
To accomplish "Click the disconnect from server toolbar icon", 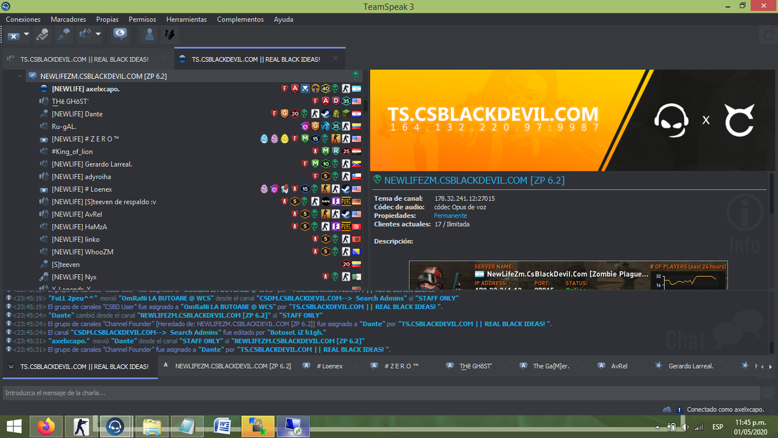I will 13,35.
